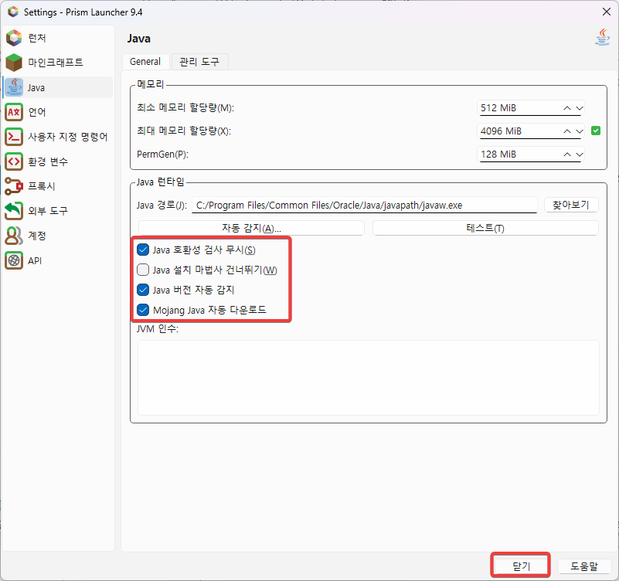Open the 런처 settings page icon

click(14, 38)
